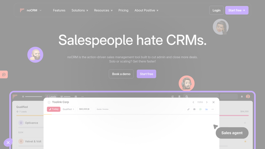
Task: Click the email envelope icon in lead card
Action: pyautogui.click(x=194, y=109)
